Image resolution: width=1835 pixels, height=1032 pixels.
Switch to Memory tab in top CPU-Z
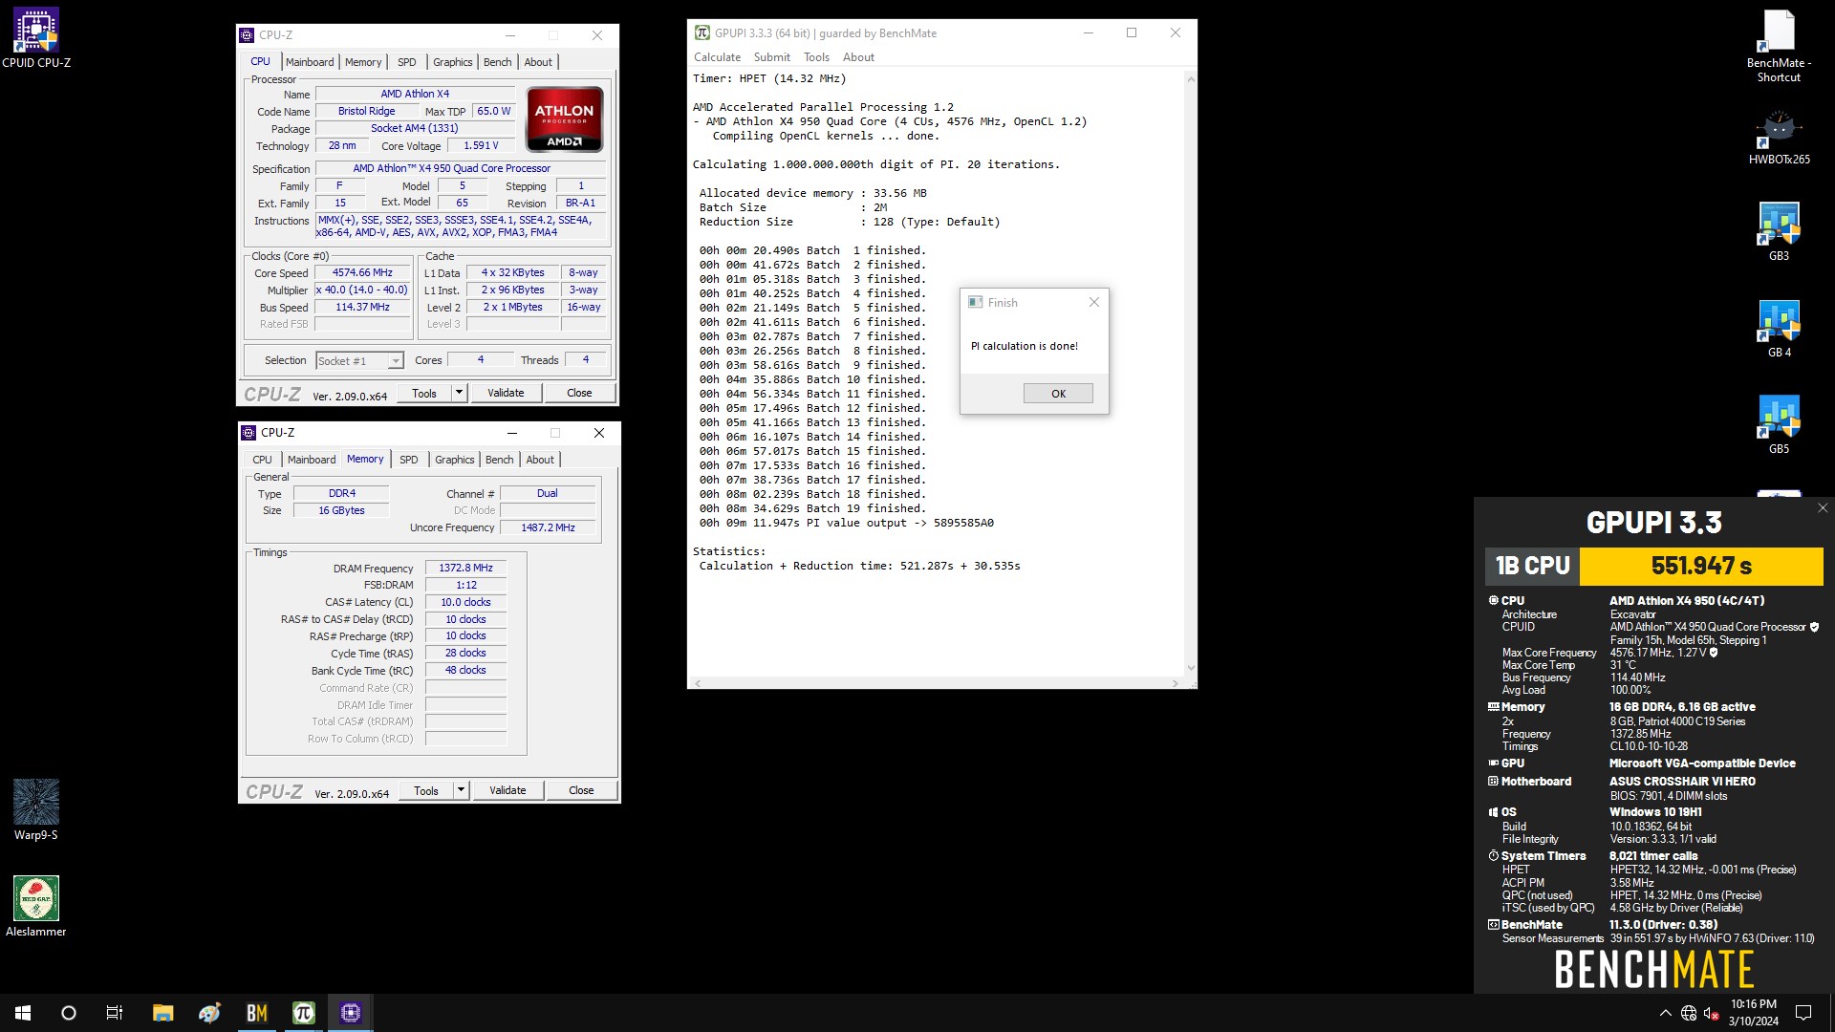click(363, 62)
